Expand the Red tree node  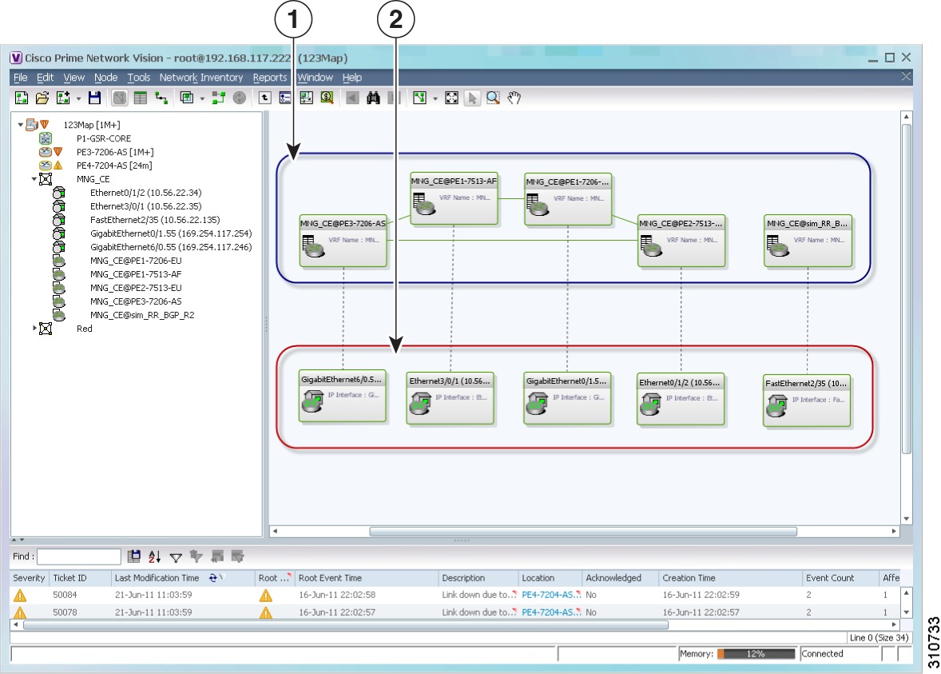[x=34, y=328]
